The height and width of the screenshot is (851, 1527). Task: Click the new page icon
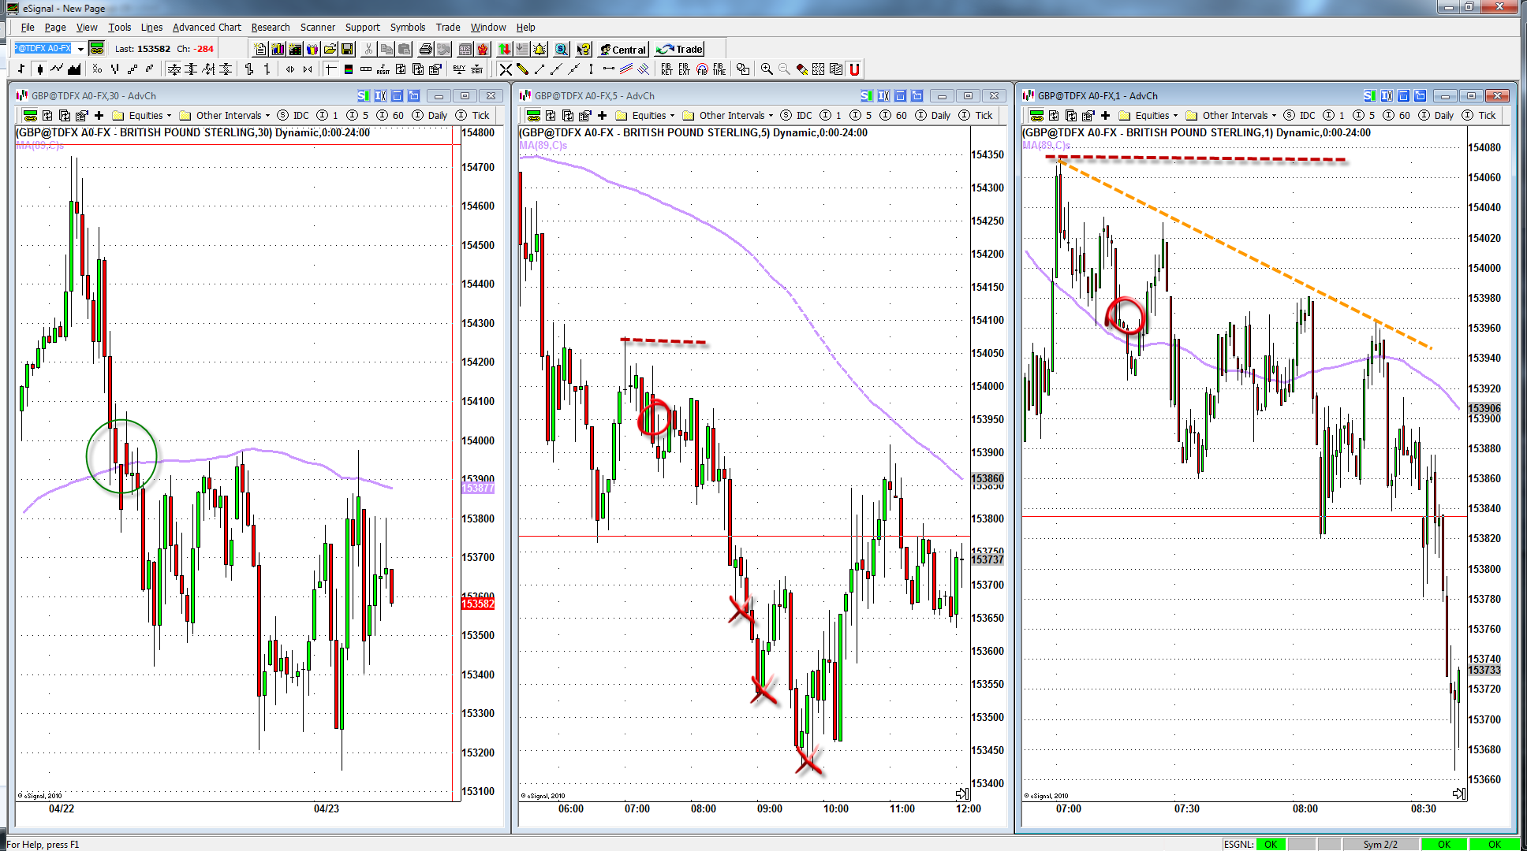point(260,49)
